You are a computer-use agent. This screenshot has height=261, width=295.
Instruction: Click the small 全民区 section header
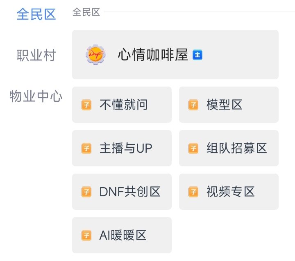tap(86, 12)
